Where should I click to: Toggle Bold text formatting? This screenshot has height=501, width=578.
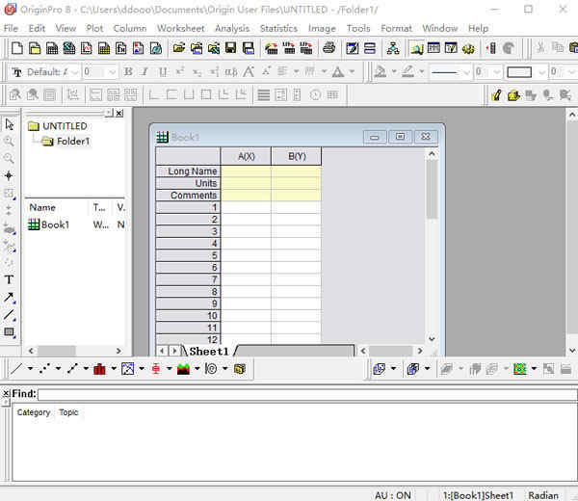tap(128, 72)
